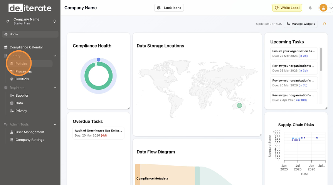Viewport: 333px width, 185px height.
Task: Click the Controls shield icon
Action: (x=12, y=79)
